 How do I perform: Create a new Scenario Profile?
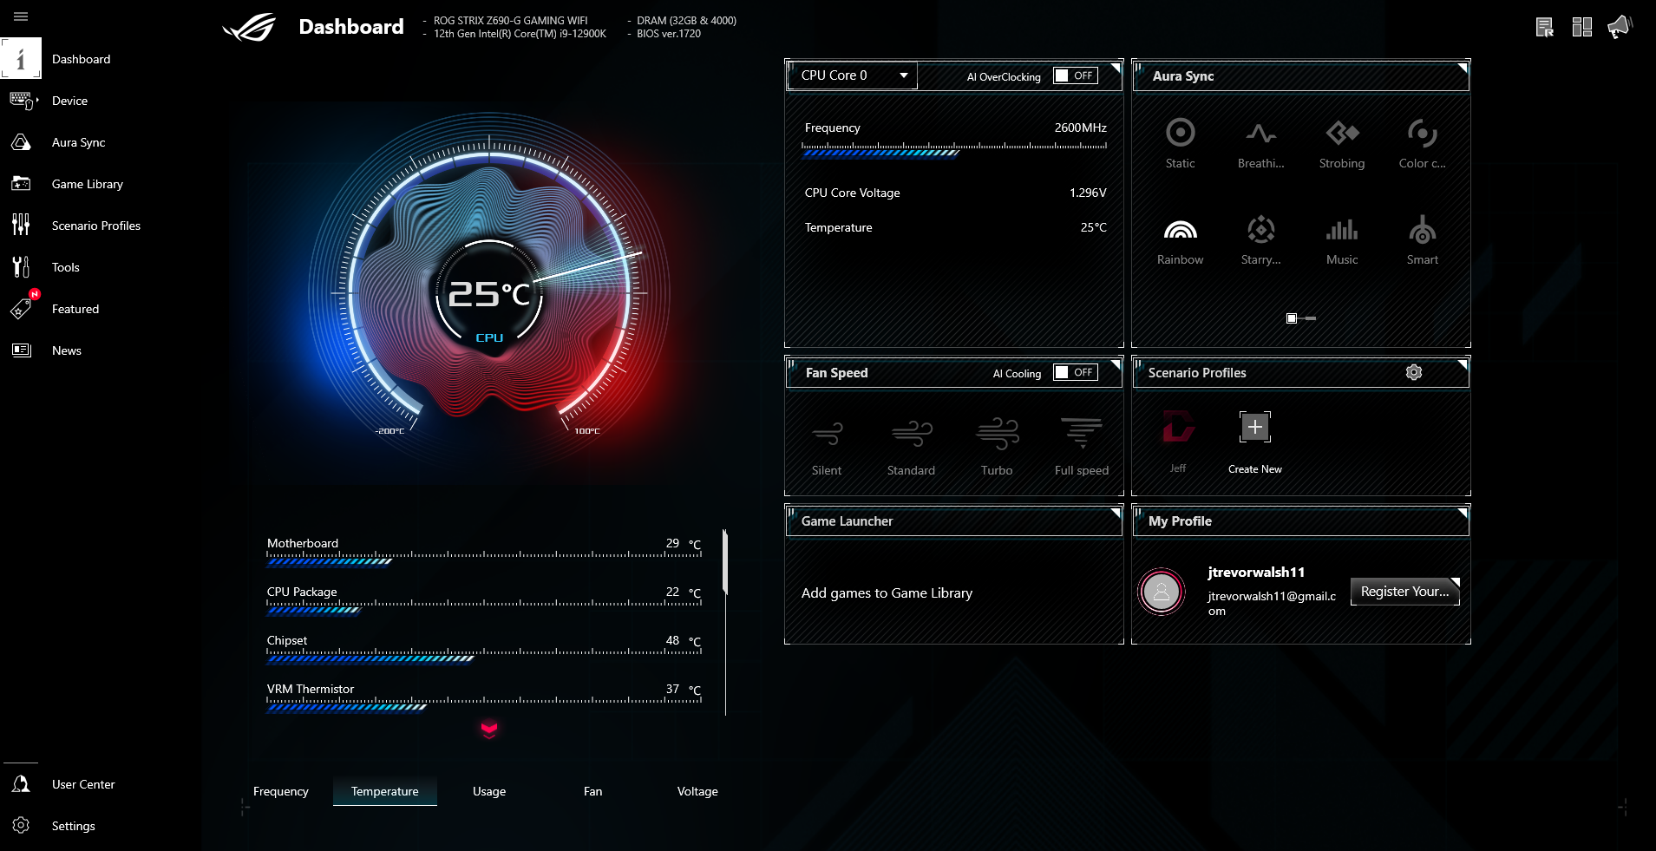pos(1253,426)
